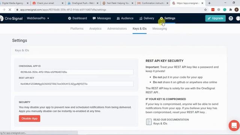The height and width of the screenshot is (135, 240).
Task: Click the documentation book icon
Action: tap(149, 122)
